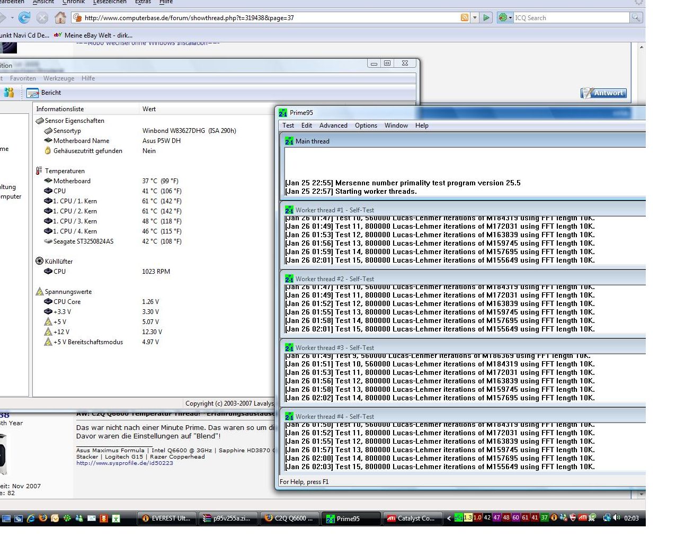This screenshot has height=547, width=676.
Task: Click the volume speaker tray icon
Action: 617,518
